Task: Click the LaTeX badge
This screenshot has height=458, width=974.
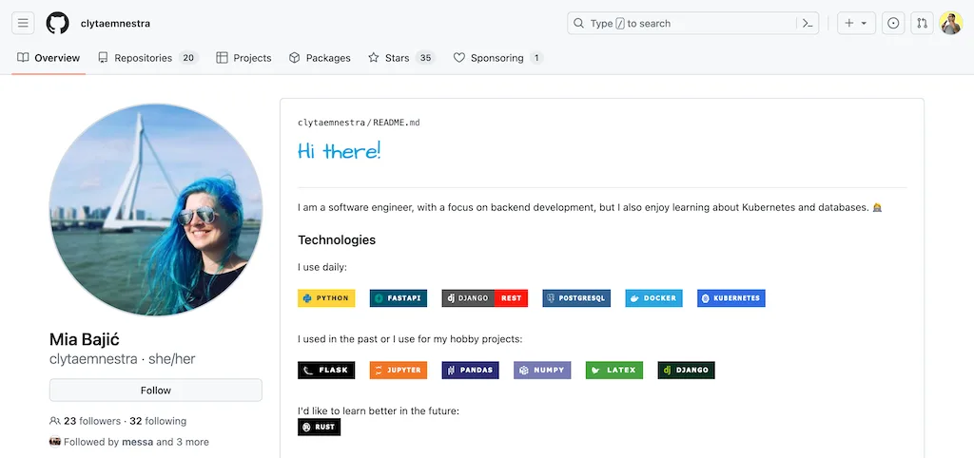Action: [x=614, y=370]
